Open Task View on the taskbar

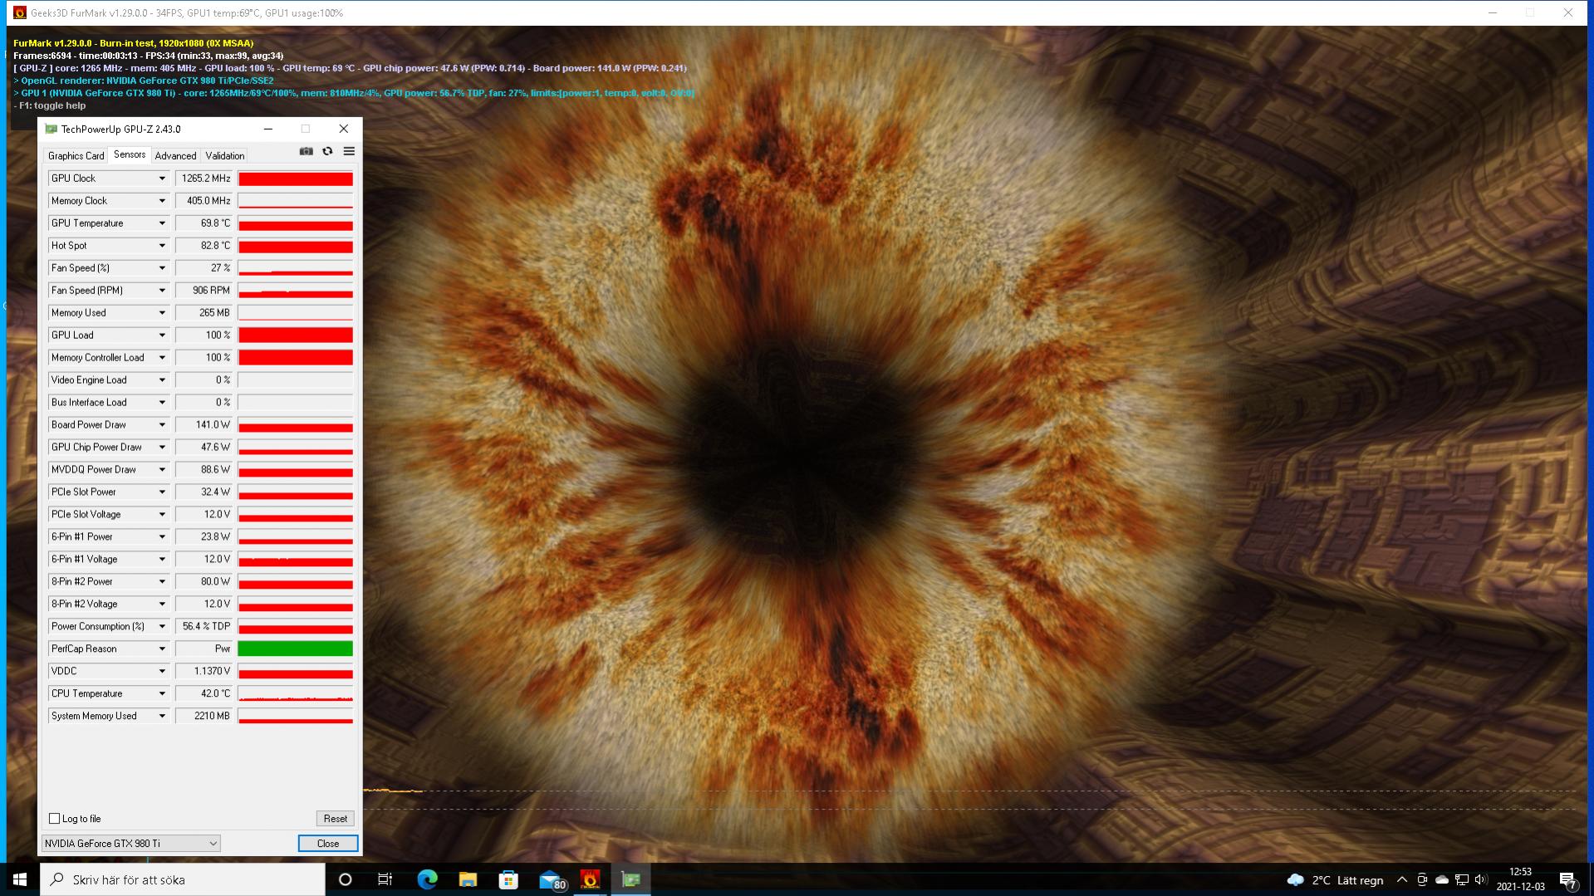coord(385,879)
